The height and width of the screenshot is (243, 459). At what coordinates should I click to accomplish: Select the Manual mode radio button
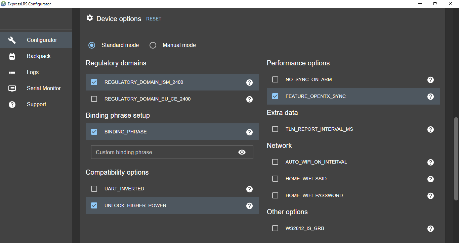pos(153,45)
